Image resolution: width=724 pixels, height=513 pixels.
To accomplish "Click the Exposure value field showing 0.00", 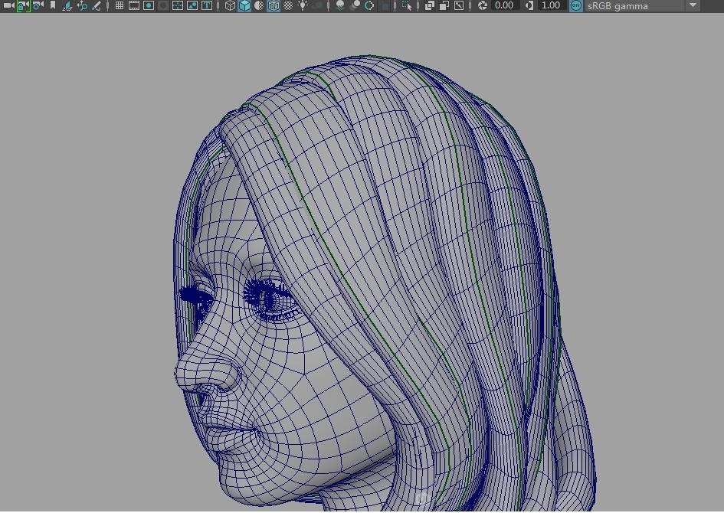I will point(504,5).
